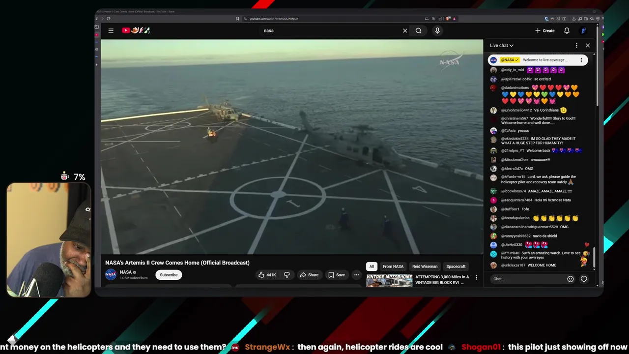Open options for the Vintage RV recommendation

(x=476, y=277)
